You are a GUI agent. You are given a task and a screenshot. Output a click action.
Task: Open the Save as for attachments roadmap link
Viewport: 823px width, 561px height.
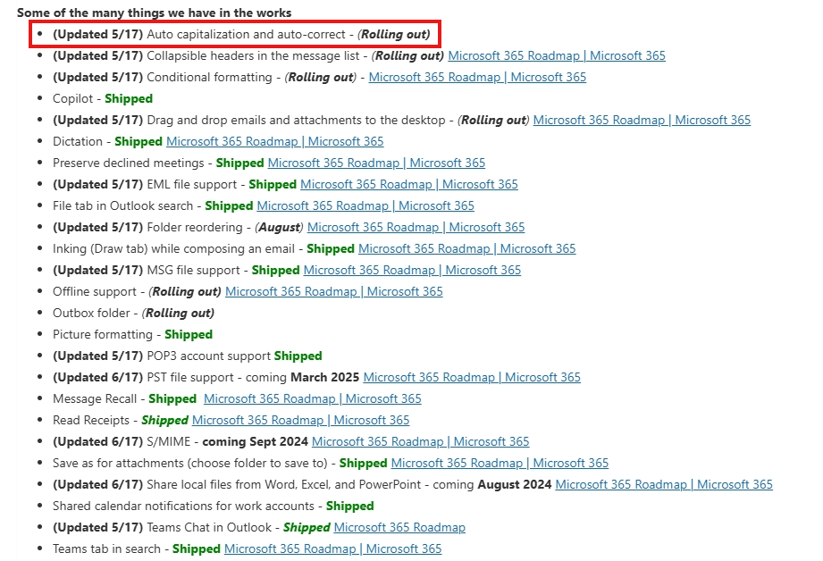pos(500,463)
